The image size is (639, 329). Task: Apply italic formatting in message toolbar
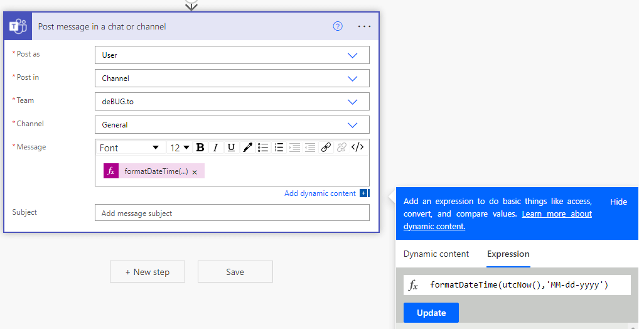(x=215, y=148)
